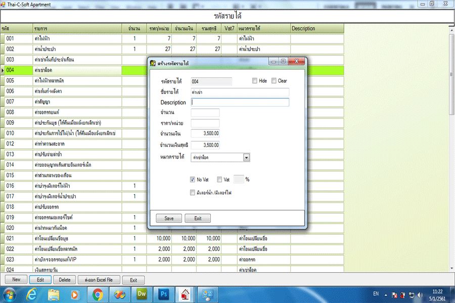The height and width of the screenshot is (303, 455).
Task: Open the volume speaker tray icon
Action: pos(419,294)
